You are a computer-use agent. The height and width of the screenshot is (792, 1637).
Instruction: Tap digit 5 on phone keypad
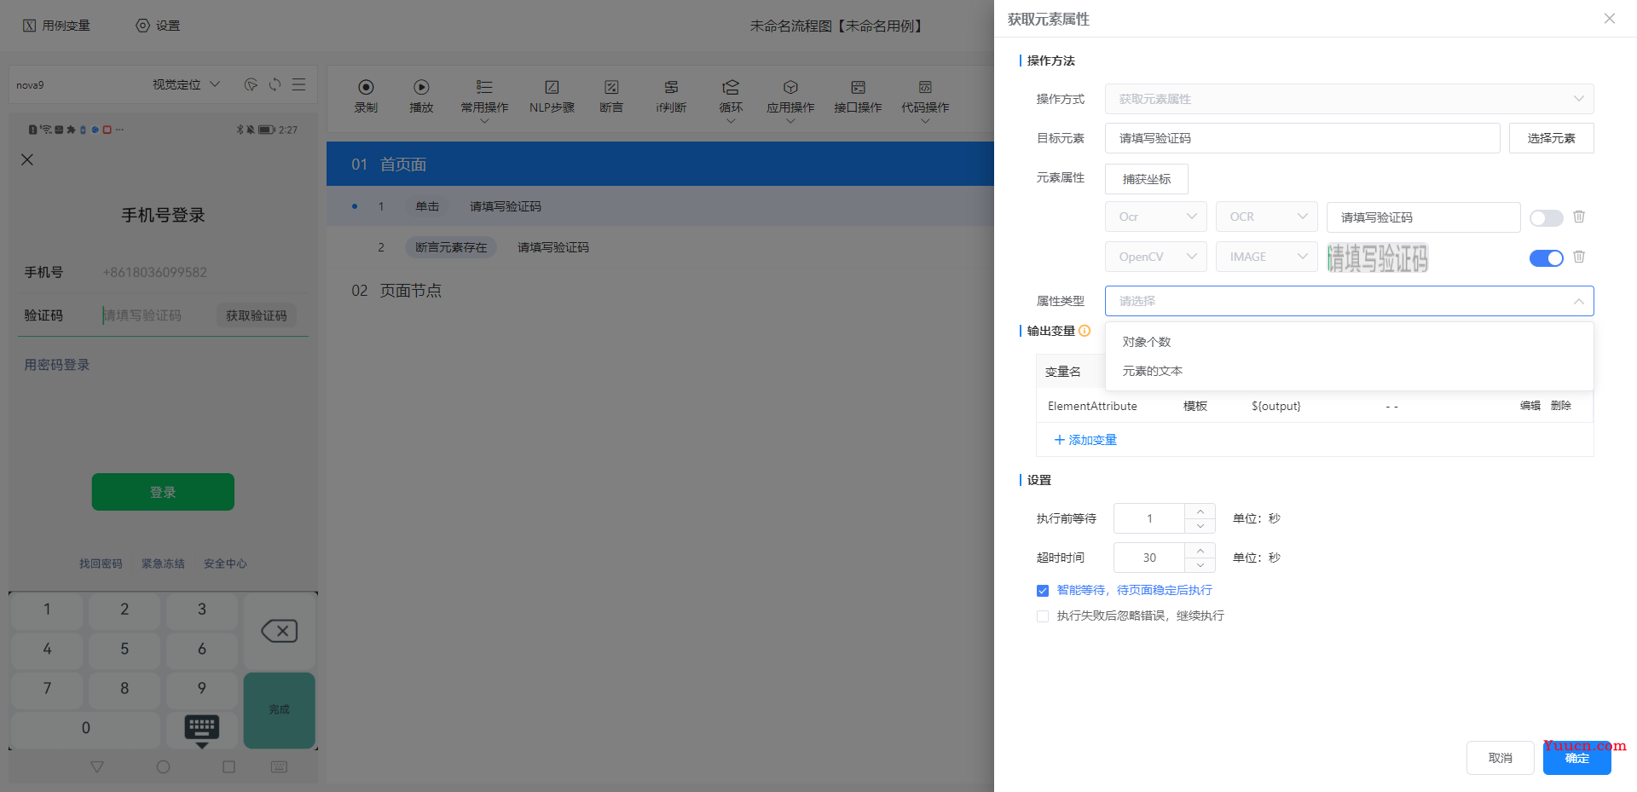coord(124,649)
